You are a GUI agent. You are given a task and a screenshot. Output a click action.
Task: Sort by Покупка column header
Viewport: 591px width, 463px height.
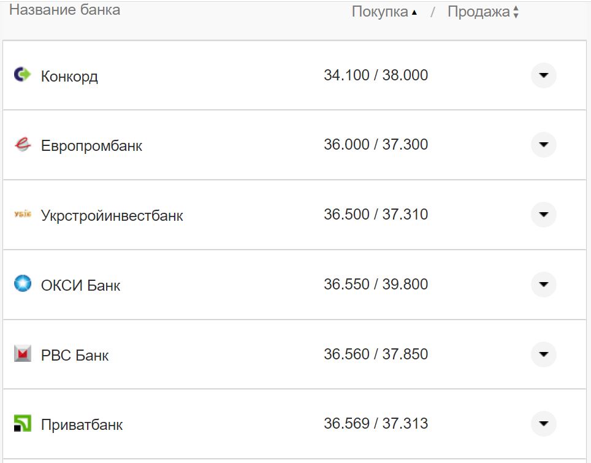(384, 12)
